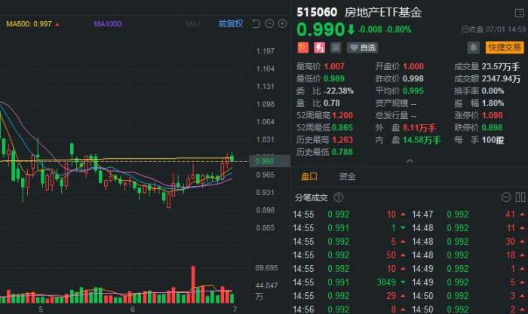Click the faded MA1 indicator label
The image size is (528, 314).
coord(193,24)
